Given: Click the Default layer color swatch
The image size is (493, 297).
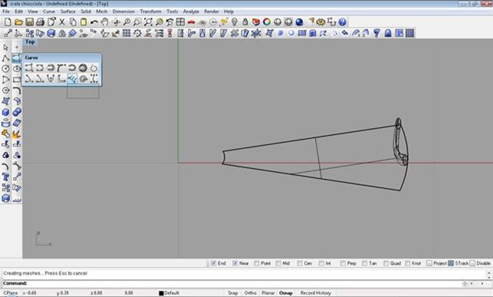Looking at the screenshot, I should [161, 293].
